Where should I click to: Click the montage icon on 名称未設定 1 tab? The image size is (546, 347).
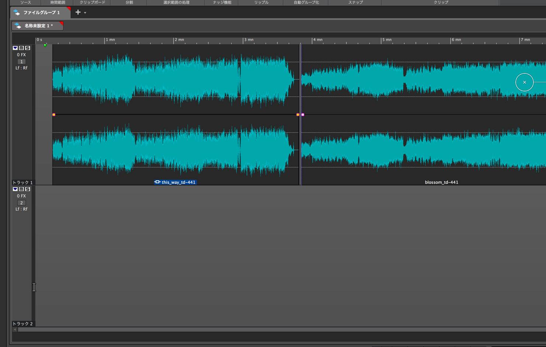point(18,26)
